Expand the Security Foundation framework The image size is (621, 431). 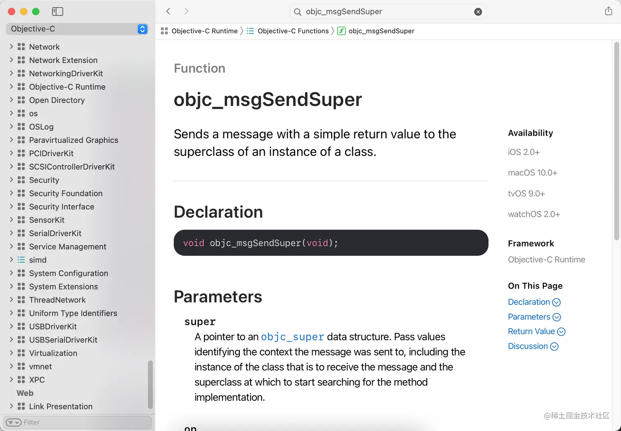coord(11,193)
